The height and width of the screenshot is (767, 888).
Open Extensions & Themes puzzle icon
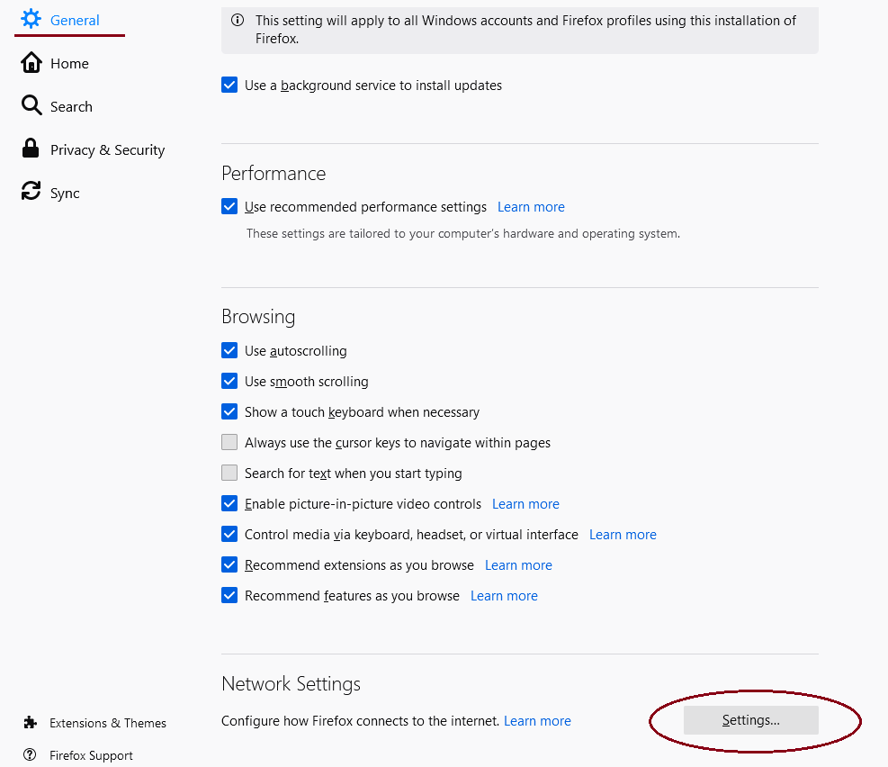pos(31,722)
